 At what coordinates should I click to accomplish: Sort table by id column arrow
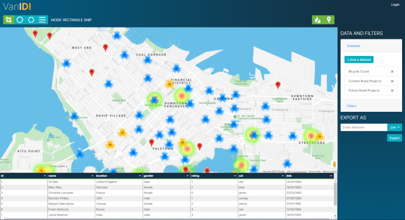(45, 176)
